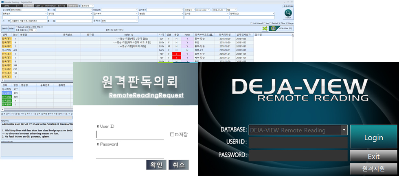Click the black up-arrow next to 원격판독 dropdown
399x176 pixels.
pyautogui.click(x=79, y=6)
